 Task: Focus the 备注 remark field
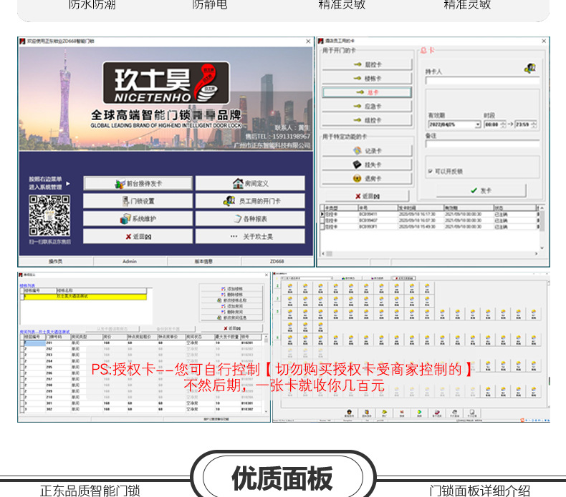click(482, 144)
